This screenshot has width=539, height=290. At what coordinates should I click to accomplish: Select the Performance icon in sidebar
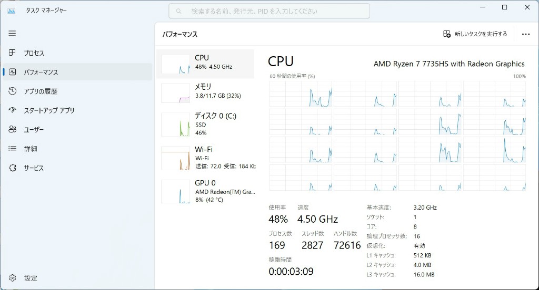click(13, 72)
